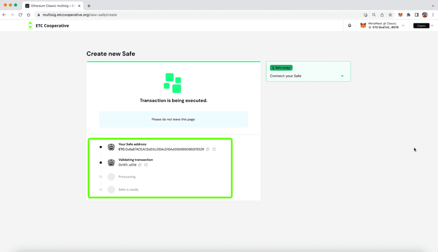Click the ETC Cooperative logo
This screenshot has width=438, height=252.
pyautogui.click(x=48, y=25)
